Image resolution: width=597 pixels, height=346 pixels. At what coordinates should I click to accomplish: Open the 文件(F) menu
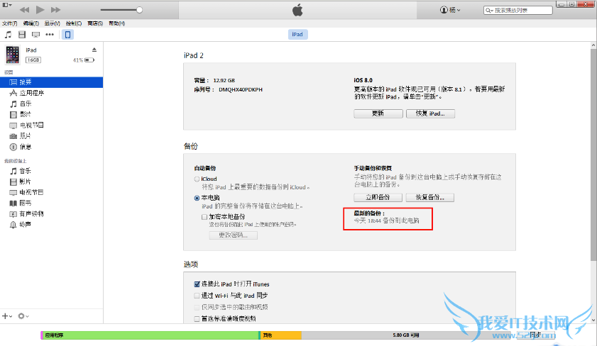coord(9,23)
